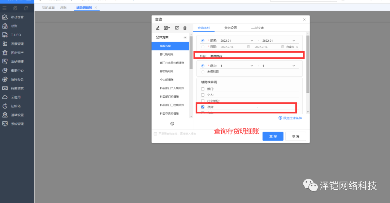Select the 末级科目 radio button
Image resolution: width=390 pixels, height=203 pixels.
pos(203,72)
